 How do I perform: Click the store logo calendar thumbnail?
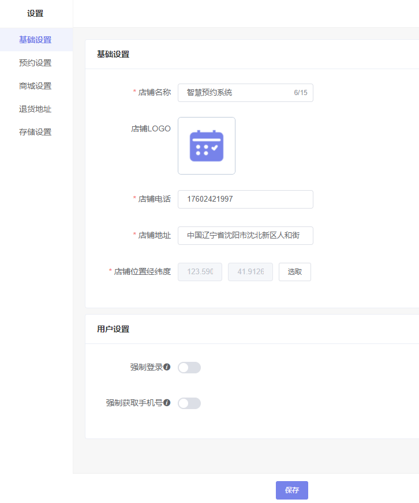(207, 146)
